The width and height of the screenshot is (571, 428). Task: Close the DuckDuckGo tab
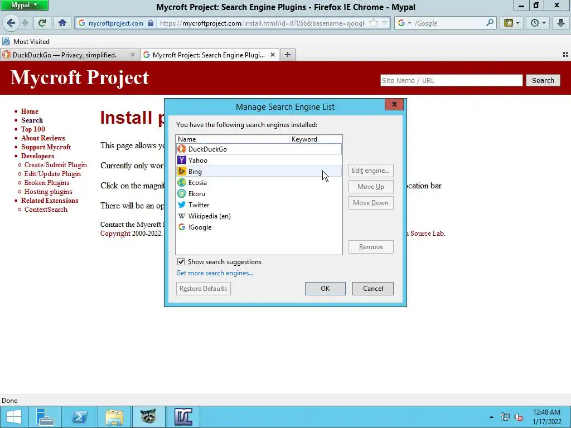pyautogui.click(x=133, y=55)
